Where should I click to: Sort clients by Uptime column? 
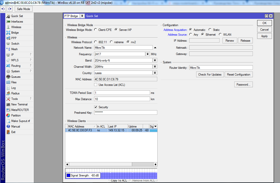tap(135, 127)
